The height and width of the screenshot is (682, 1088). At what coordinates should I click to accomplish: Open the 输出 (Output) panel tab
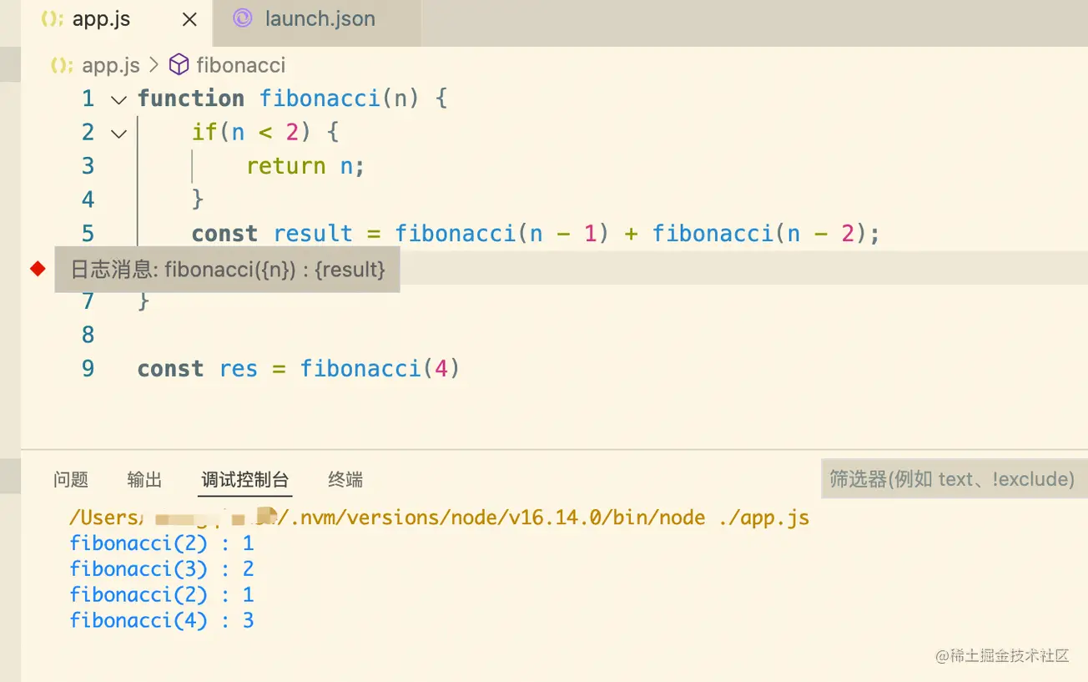(144, 479)
